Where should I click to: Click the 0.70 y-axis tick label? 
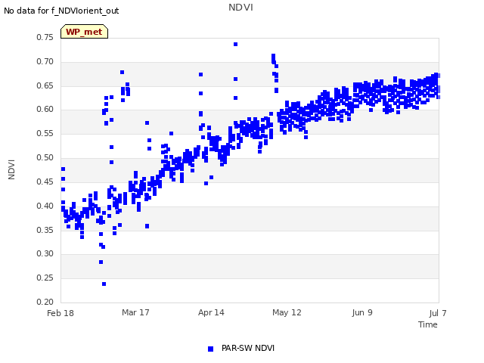45,61
